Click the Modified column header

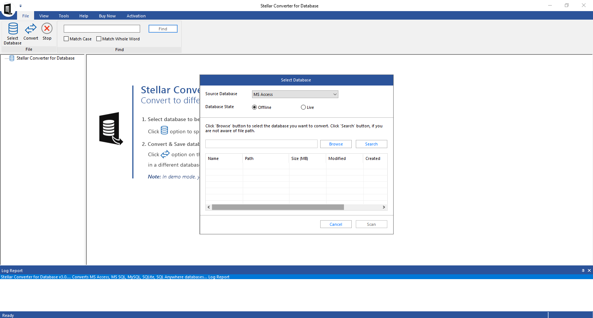(x=345, y=158)
